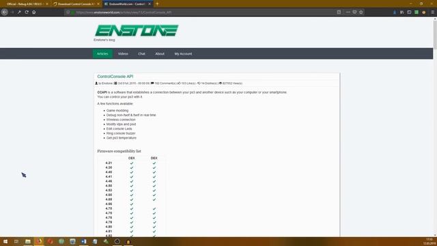Viewport: 437px width, 246px height.
Task: Switch to Download Control Console tab
Action: tap(76, 4)
